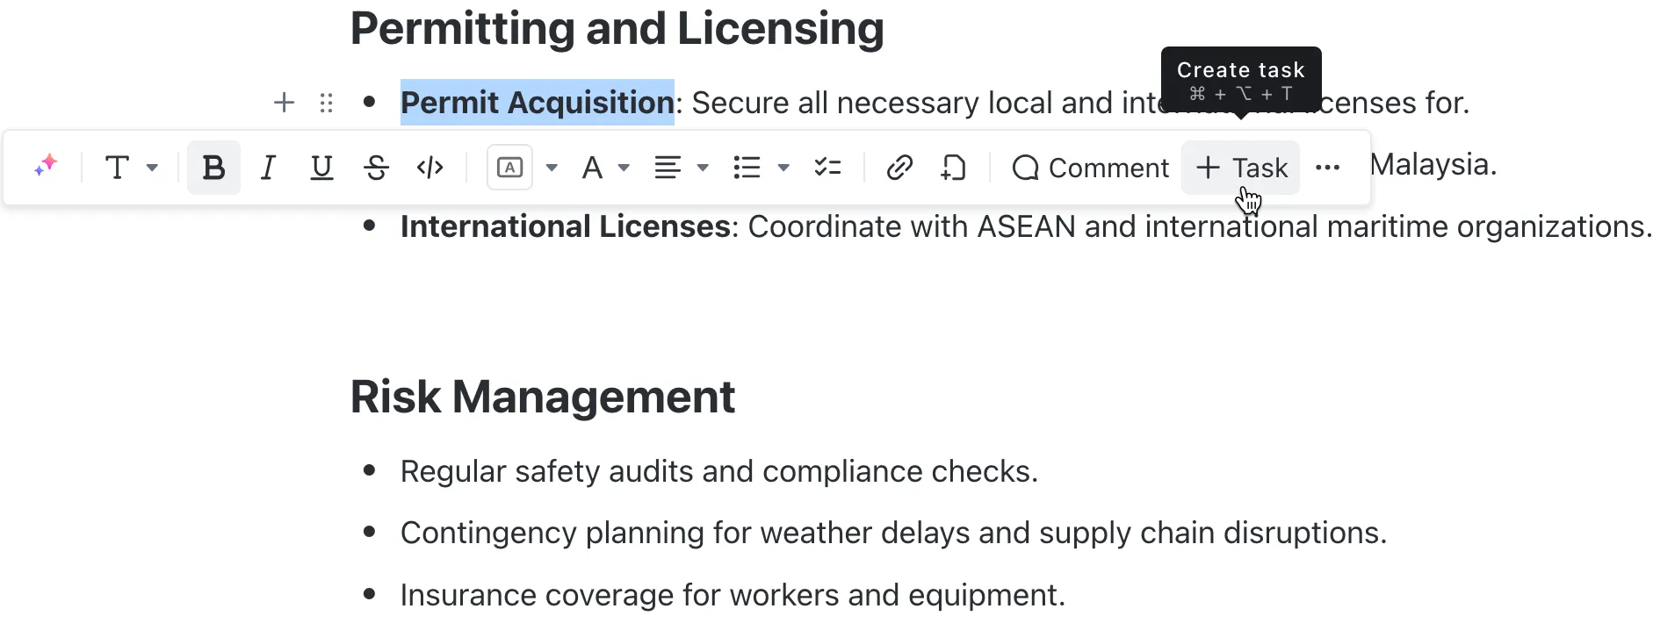Screen dimensions: 1653x623
Task: Expand the text color dropdown arrow
Action: click(x=624, y=168)
